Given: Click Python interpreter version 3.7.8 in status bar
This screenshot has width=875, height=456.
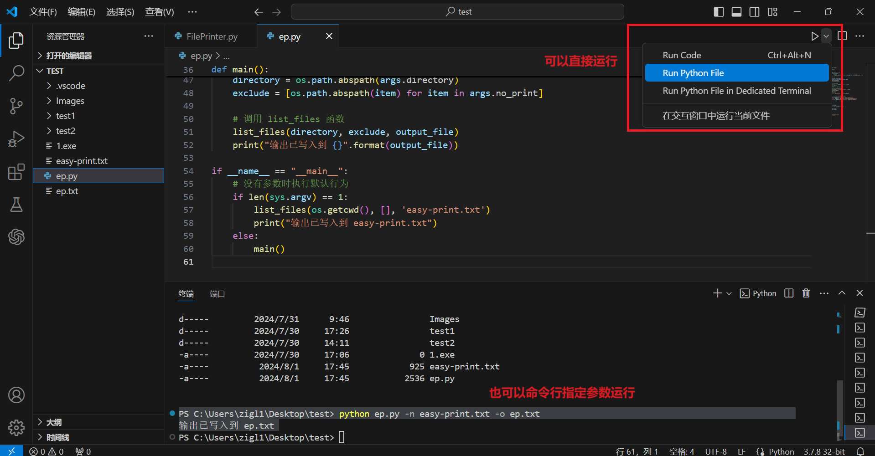Looking at the screenshot, I should (x=824, y=451).
